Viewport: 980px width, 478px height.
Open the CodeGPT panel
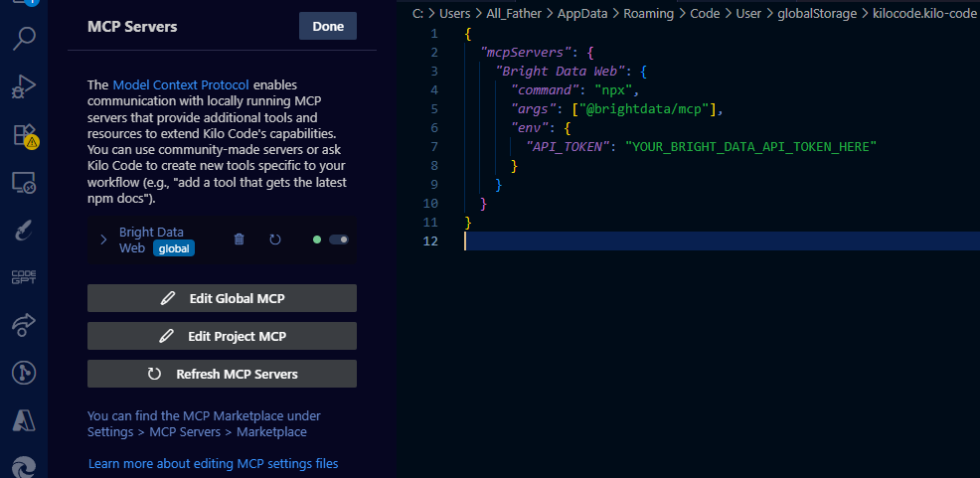(24, 277)
